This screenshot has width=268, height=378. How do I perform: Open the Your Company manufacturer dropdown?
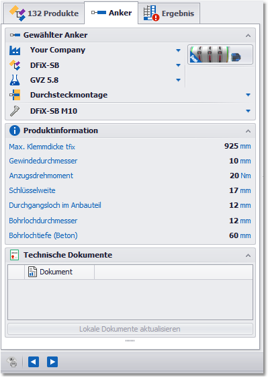point(178,50)
